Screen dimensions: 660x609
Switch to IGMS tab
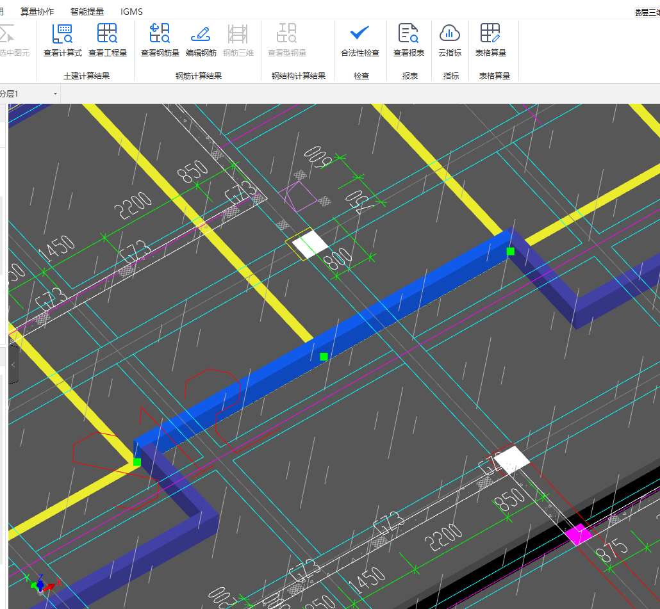point(131,12)
